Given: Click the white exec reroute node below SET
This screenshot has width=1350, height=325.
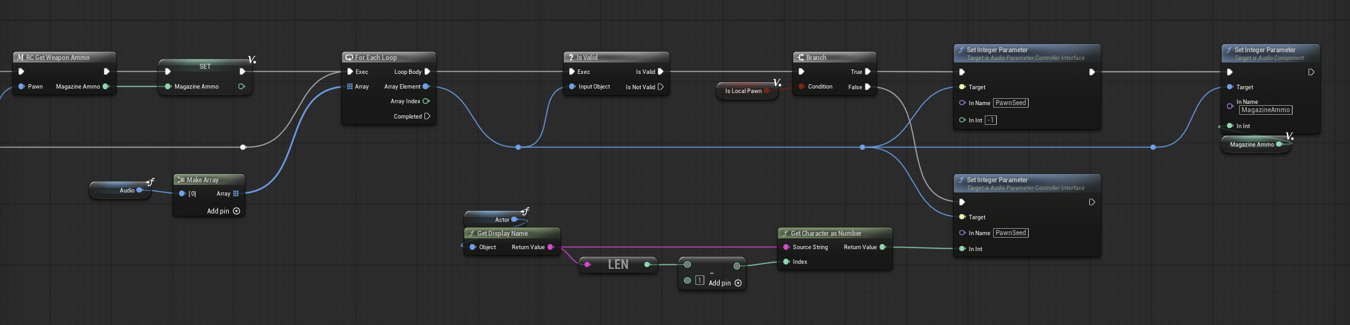Looking at the screenshot, I should (x=243, y=147).
